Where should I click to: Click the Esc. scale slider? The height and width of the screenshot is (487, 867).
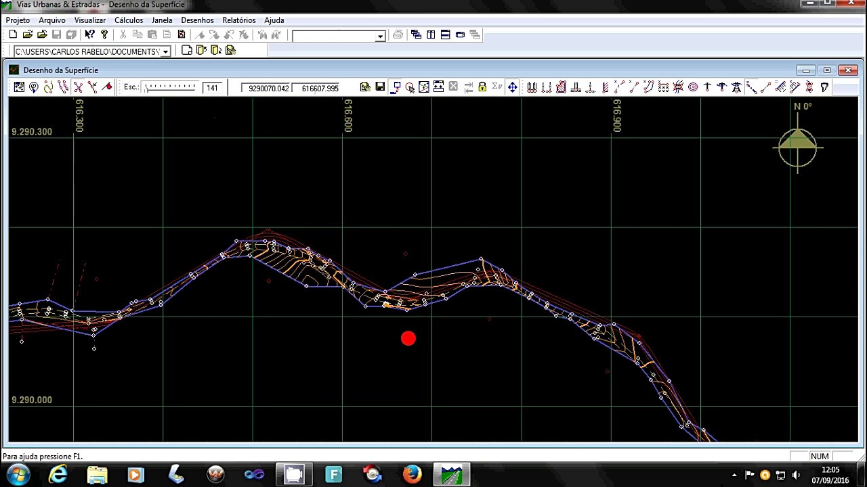(170, 87)
